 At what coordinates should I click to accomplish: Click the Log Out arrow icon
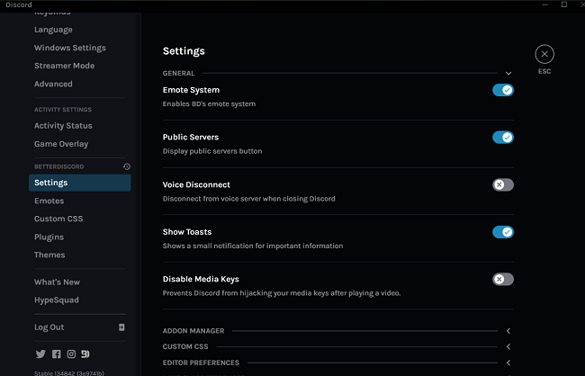pyautogui.click(x=121, y=327)
